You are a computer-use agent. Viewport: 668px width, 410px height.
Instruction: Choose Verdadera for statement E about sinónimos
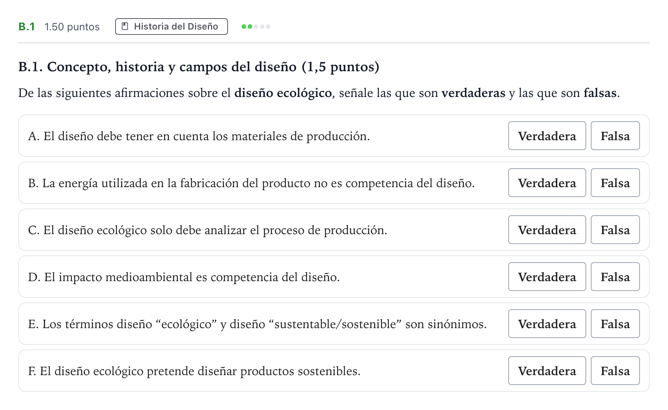[x=547, y=324]
